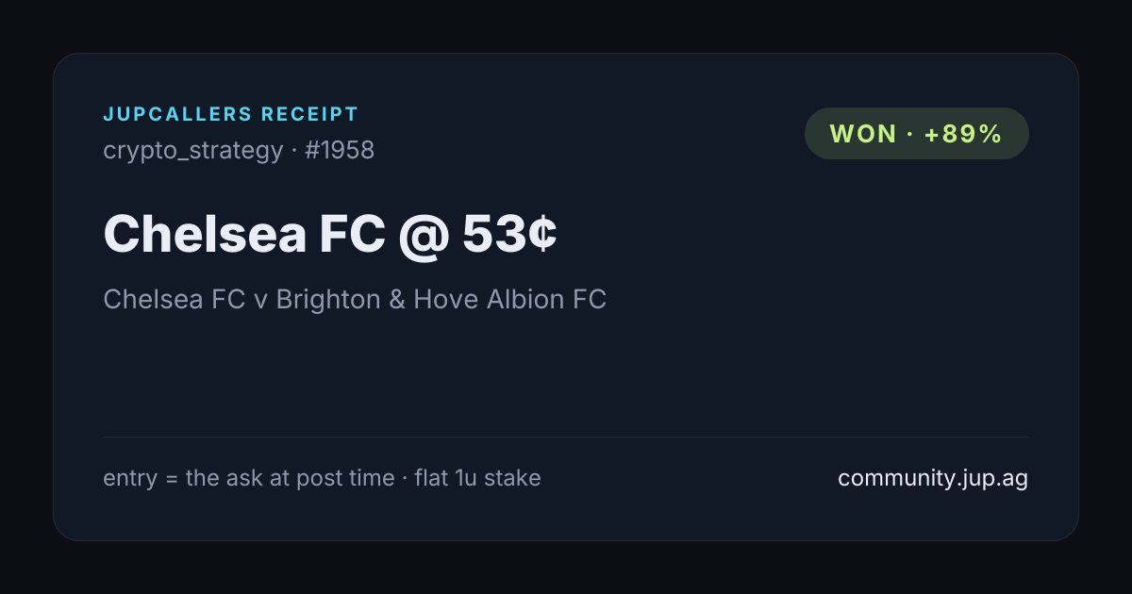Click the WON text in the badge
This screenshot has height=594, width=1132.
tap(863, 134)
